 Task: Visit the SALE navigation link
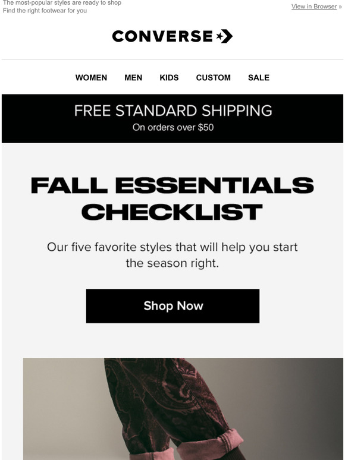pos(258,77)
